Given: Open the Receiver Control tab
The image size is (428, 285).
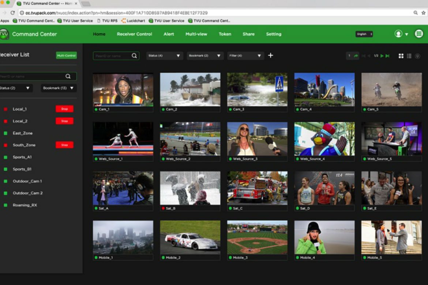Looking at the screenshot, I should 134,34.
